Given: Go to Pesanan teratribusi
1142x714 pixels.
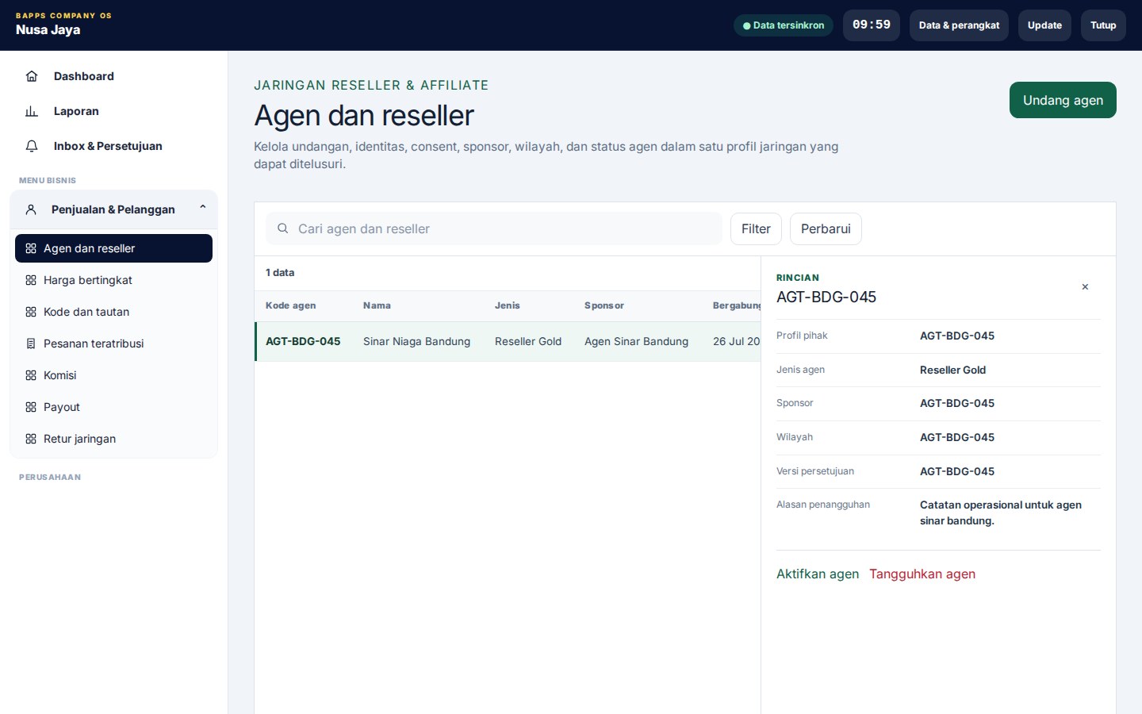Looking at the screenshot, I should click(x=113, y=344).
